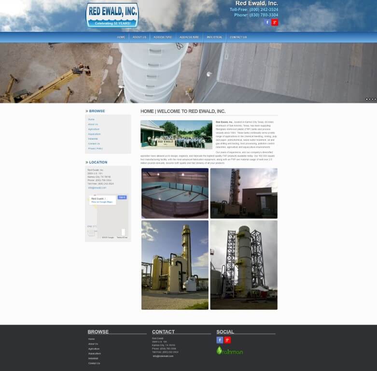Open the staff group photo thumbnail
The height and width of the screenshot is (371, 377).
click(176, 134)
